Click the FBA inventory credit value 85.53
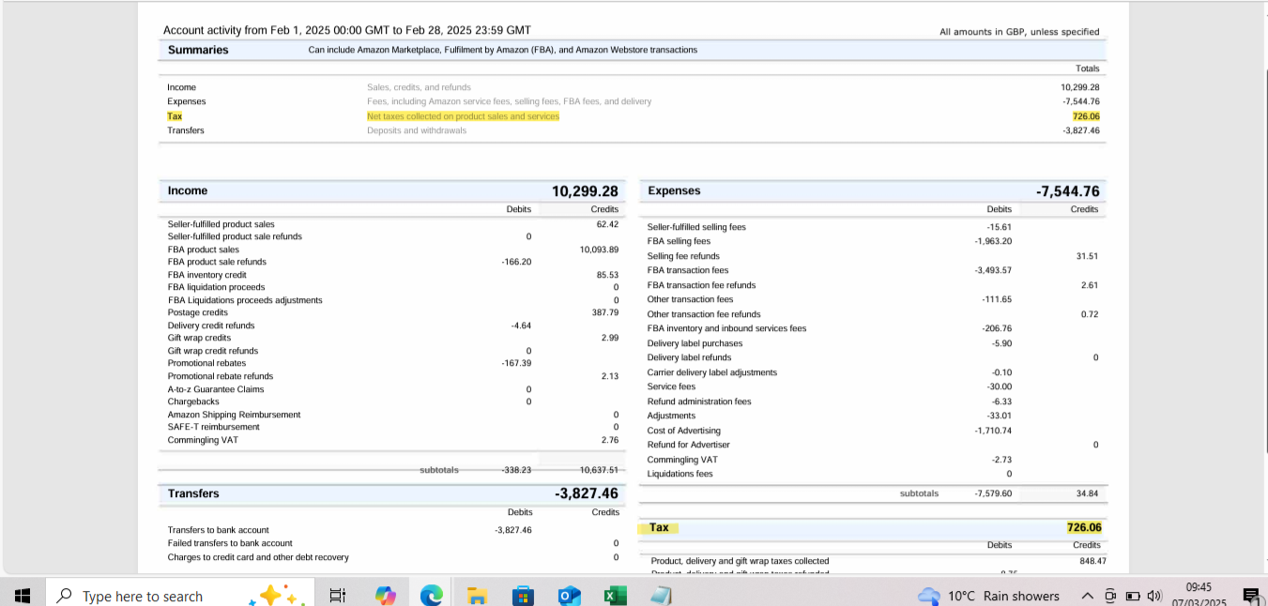 tap(607, 275)
